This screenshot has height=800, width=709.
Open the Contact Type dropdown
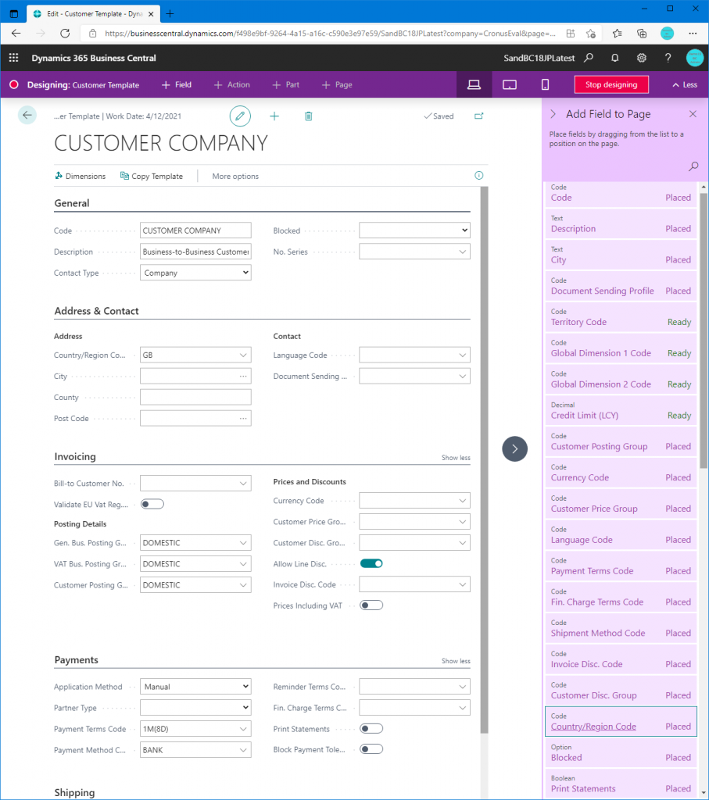pos(195,273)
